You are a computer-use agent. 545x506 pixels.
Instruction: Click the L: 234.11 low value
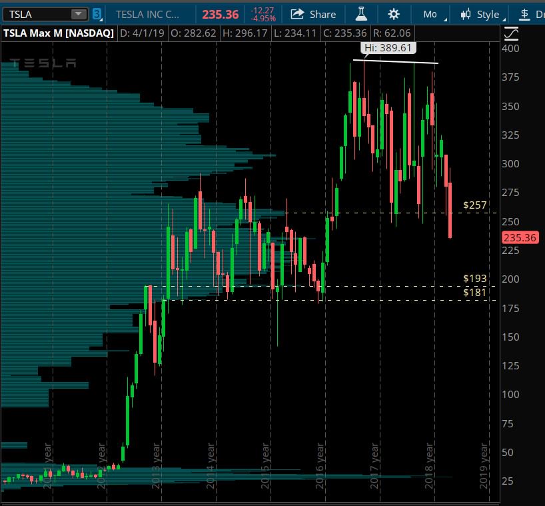[x=294, y=33]
